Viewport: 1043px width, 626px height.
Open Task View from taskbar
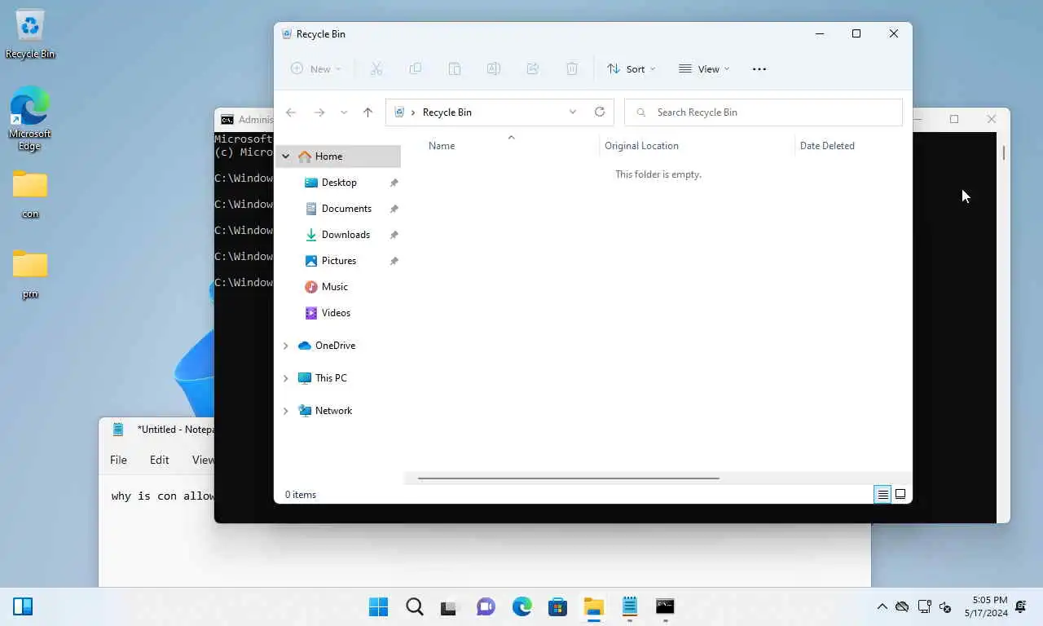[x=450, y=606]
